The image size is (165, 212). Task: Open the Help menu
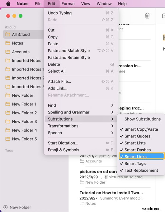tap(122, 4)
